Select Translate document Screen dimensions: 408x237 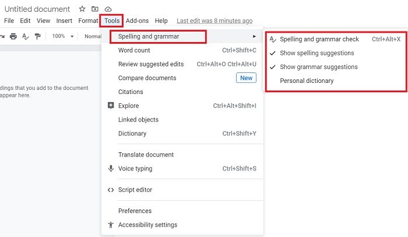pyautogui.click(x=182, y=155)
